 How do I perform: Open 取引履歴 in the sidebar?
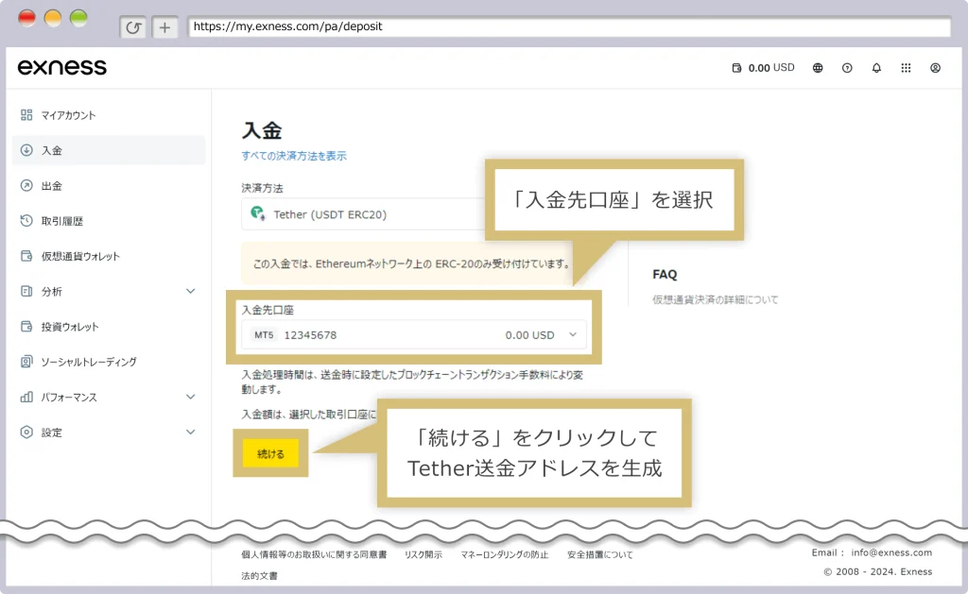click(62, 221)
